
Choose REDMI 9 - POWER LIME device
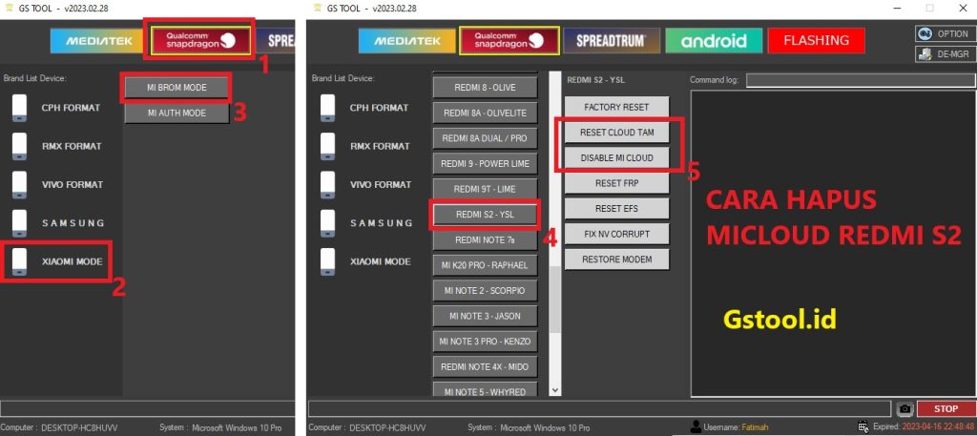coord(485,164)
